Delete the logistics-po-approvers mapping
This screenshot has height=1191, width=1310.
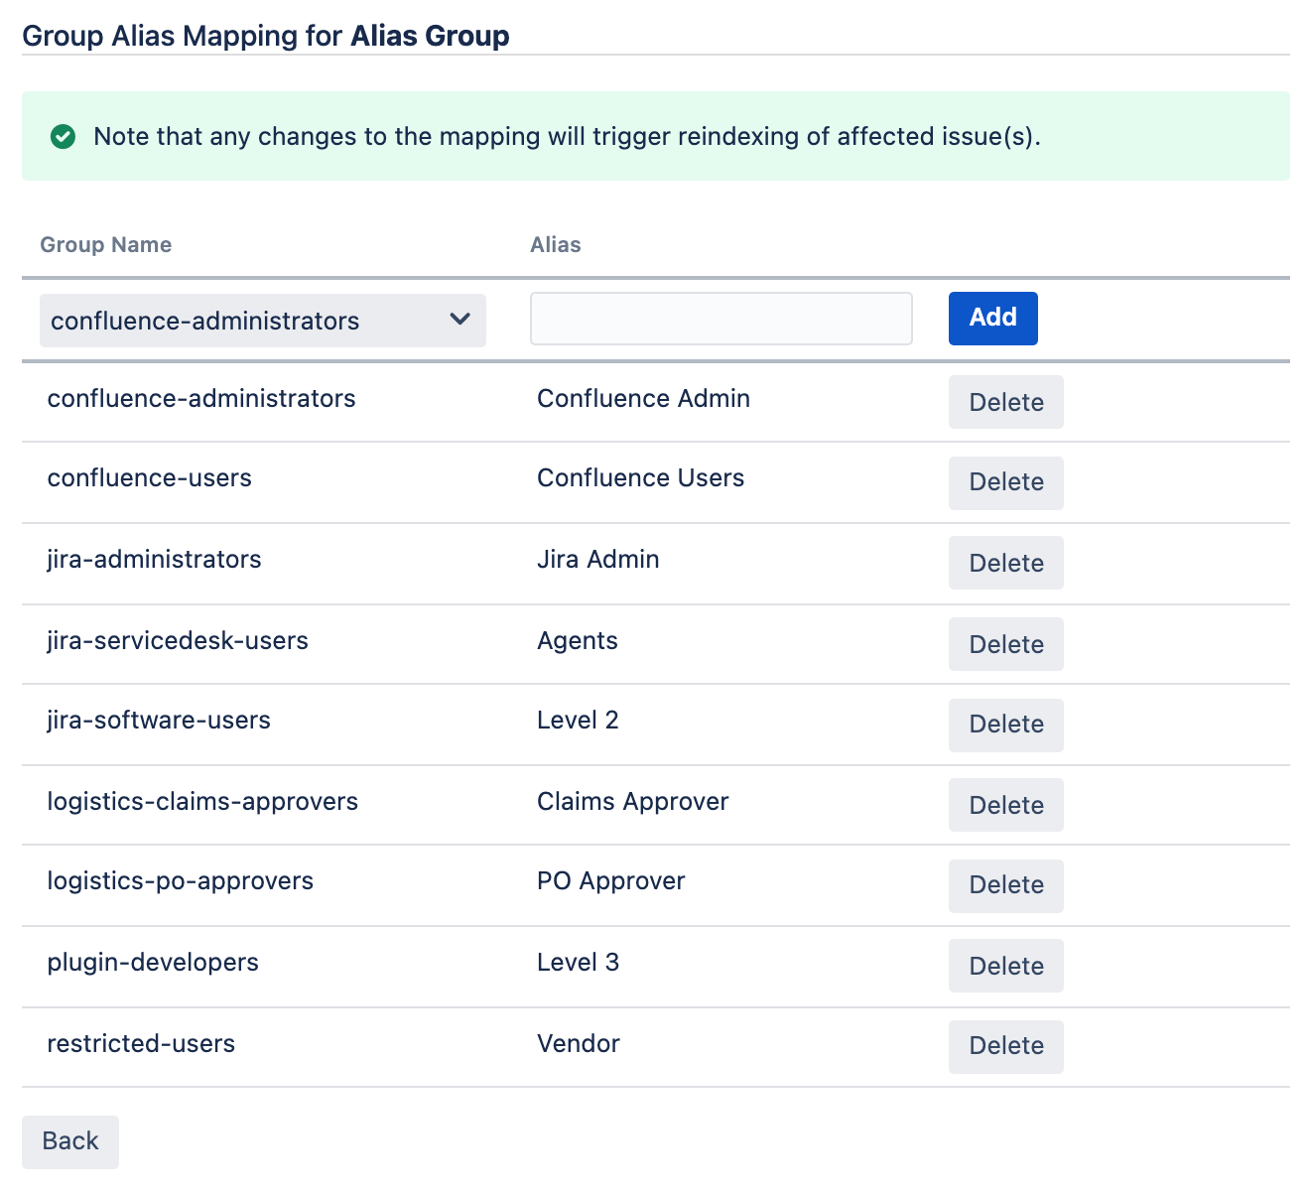[x=1005, y=885]
